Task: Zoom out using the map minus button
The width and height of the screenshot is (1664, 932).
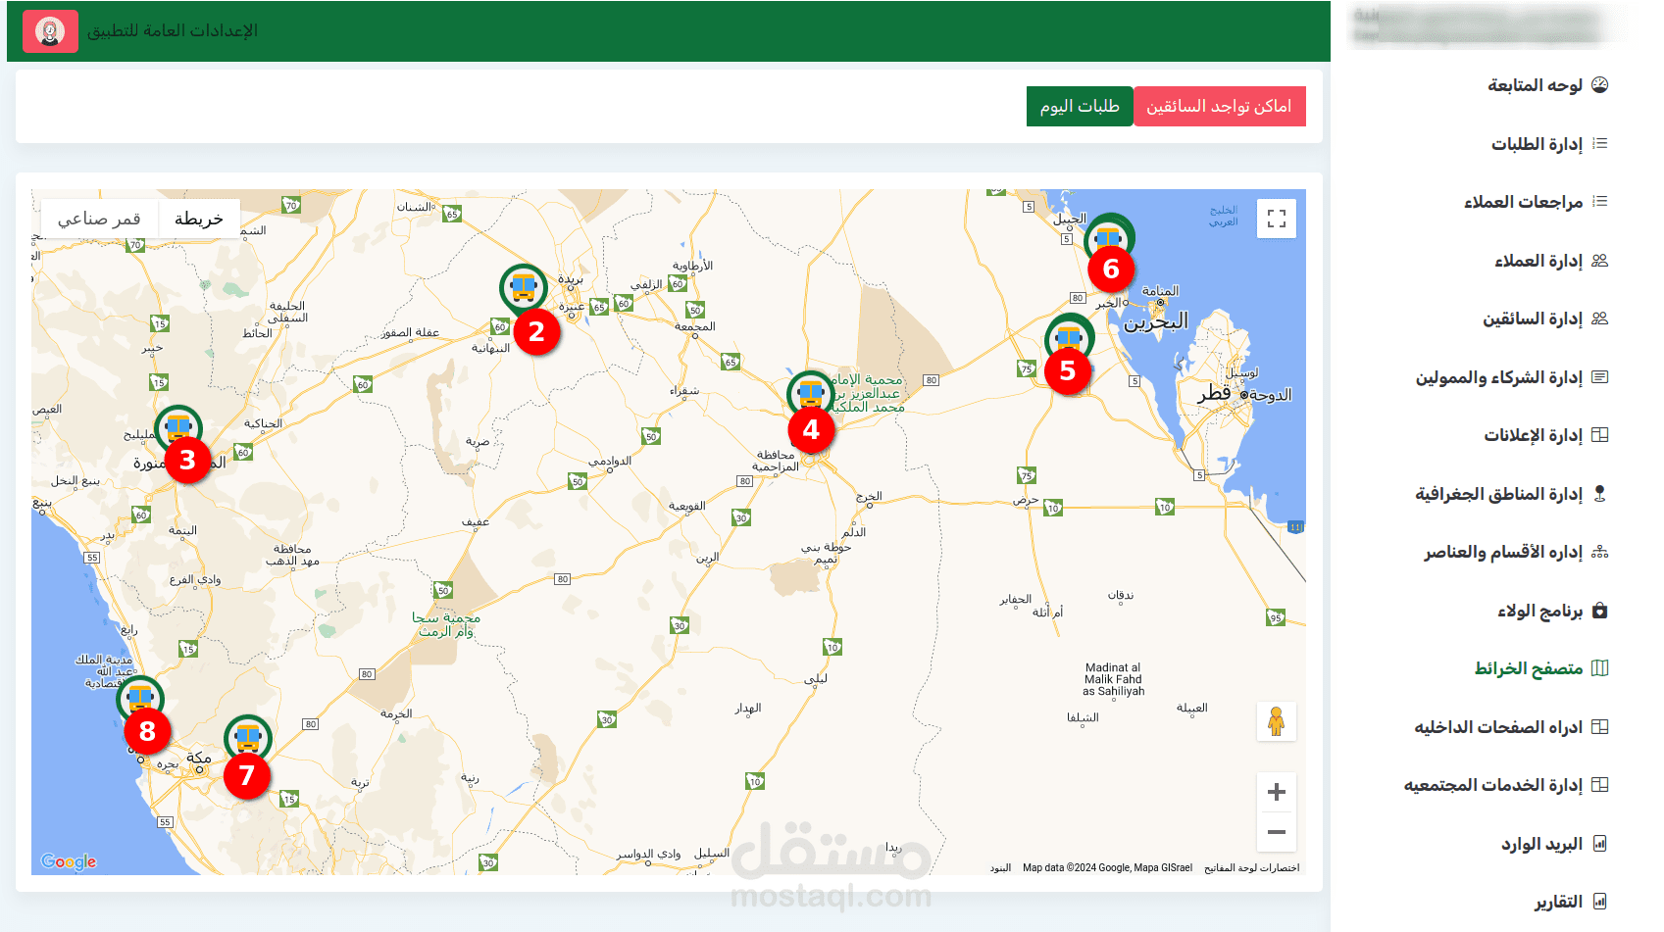Action: [x=1277, y=832]
